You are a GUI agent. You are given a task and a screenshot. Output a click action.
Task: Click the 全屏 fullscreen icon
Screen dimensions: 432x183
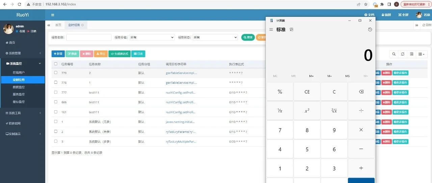pos(403,15)
